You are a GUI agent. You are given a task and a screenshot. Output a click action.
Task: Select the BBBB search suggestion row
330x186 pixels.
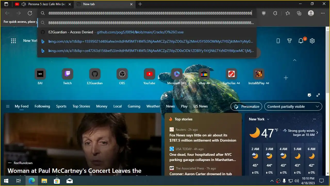point(147,23)
